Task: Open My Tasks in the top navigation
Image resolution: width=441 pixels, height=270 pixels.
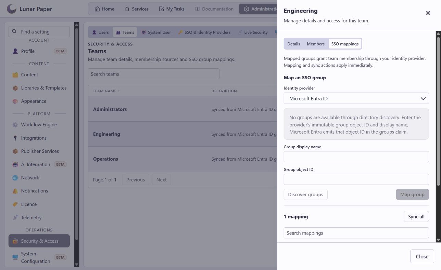Action: point(172,9)
